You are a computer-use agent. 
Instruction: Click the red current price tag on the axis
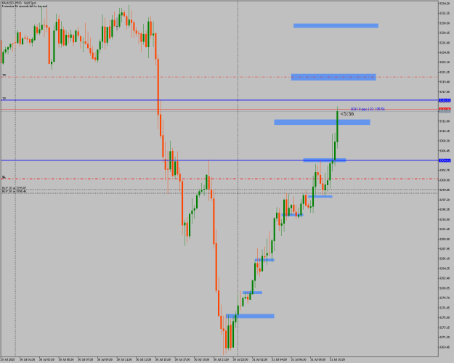tap(445, 109)
